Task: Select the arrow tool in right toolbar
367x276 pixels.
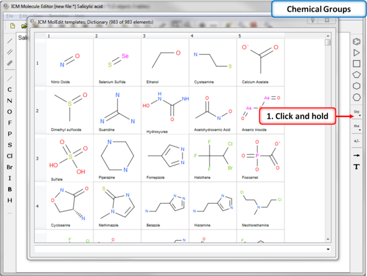Action: (x=357, y=155)
